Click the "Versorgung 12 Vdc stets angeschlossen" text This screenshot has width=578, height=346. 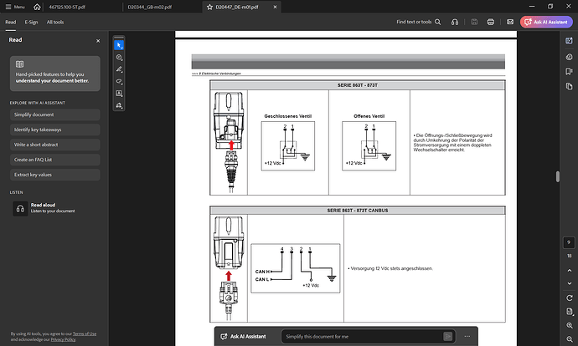pyautogui.click(x=391, y=269)
